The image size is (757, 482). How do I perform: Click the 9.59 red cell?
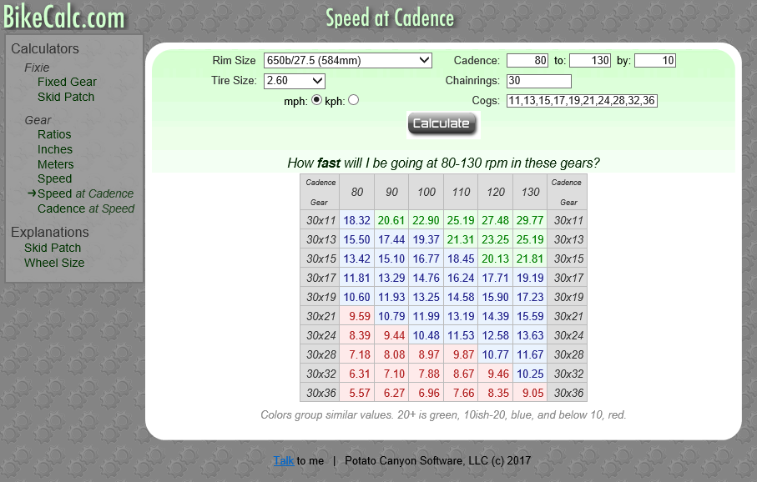tap(356, 317)
